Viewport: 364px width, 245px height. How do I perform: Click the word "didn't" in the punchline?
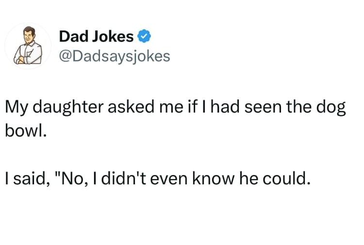tap(123, 178)
